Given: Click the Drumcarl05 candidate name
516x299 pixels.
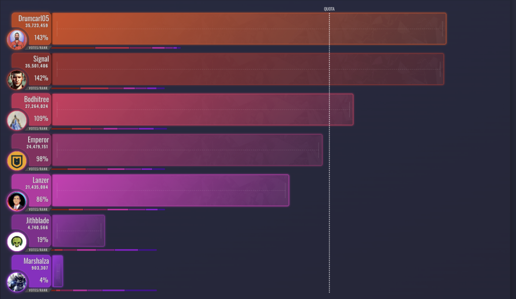Looking at the screenshot, I should (x=34, y=18).
